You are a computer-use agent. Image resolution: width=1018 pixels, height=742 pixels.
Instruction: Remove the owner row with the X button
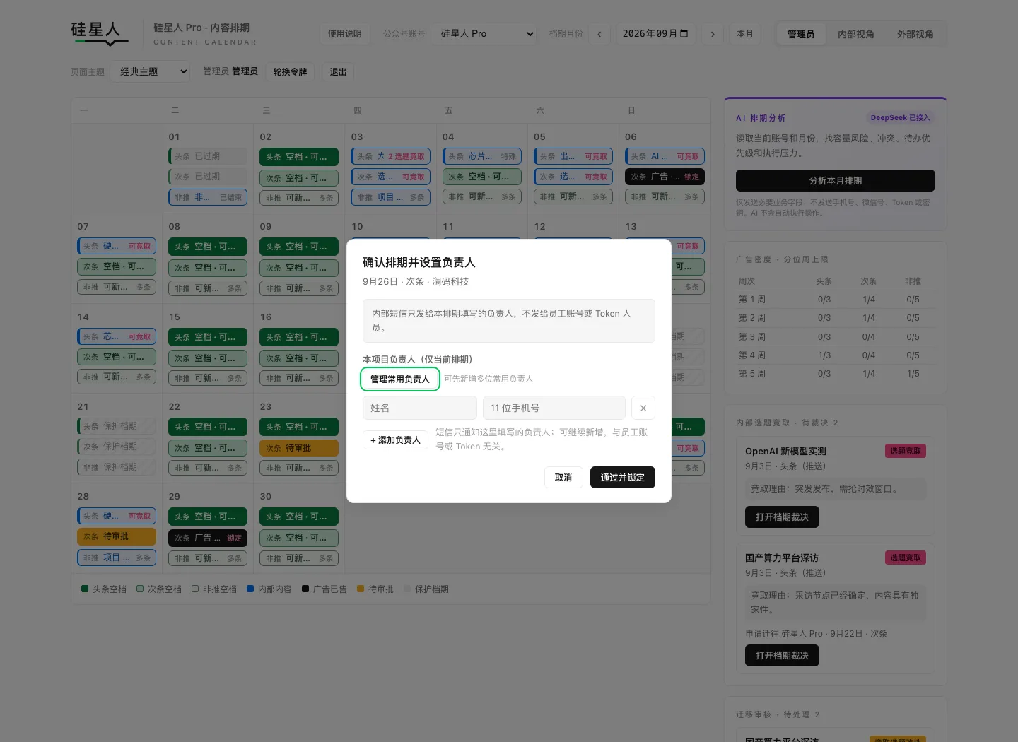click(643, 408)
